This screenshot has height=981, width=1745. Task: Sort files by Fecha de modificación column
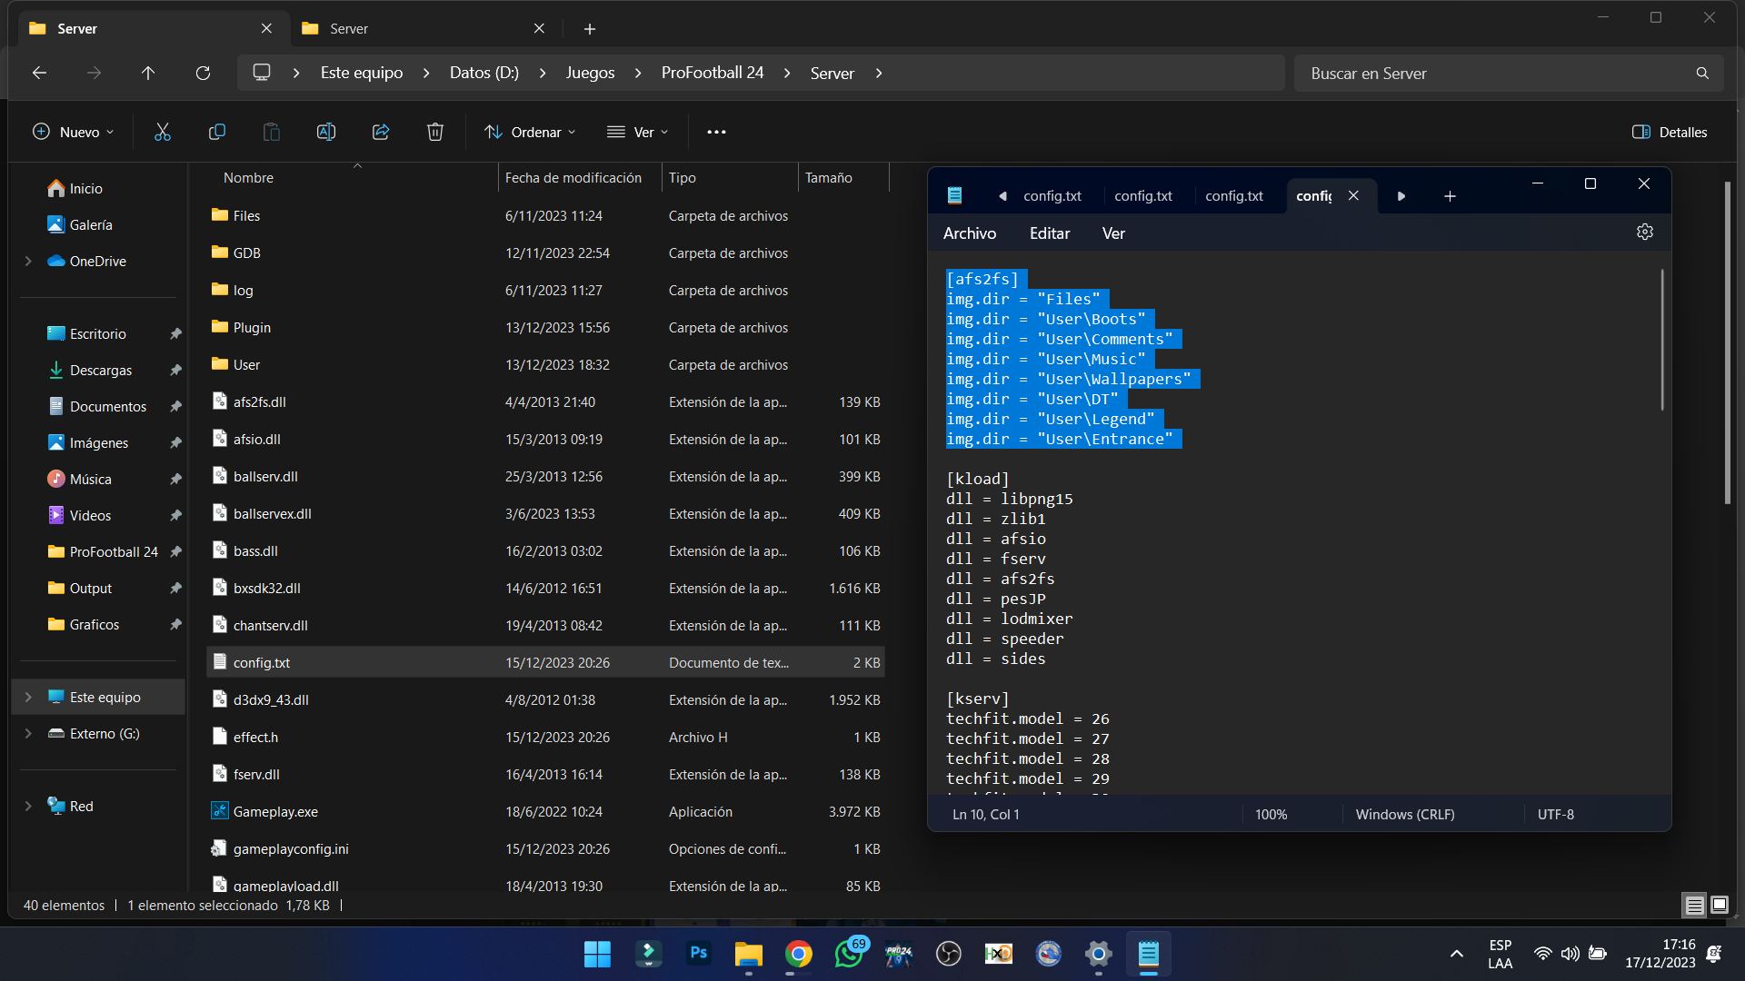click(573, 178)
